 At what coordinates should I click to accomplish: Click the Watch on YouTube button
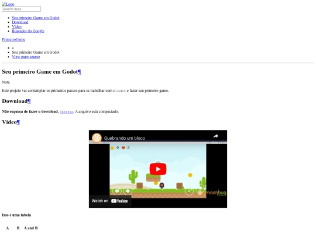coord(110,201)
